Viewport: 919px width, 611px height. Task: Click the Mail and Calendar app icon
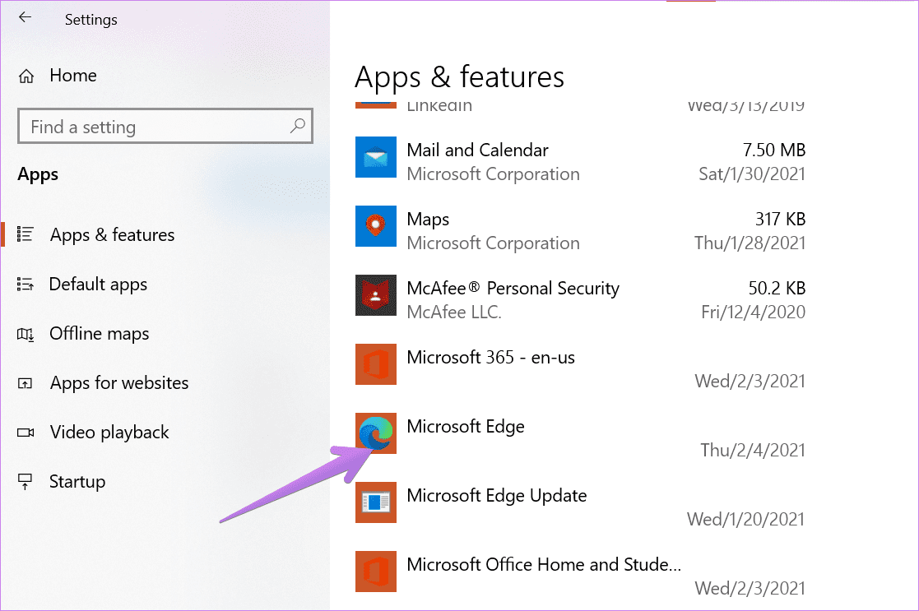[x=376, y=157]
